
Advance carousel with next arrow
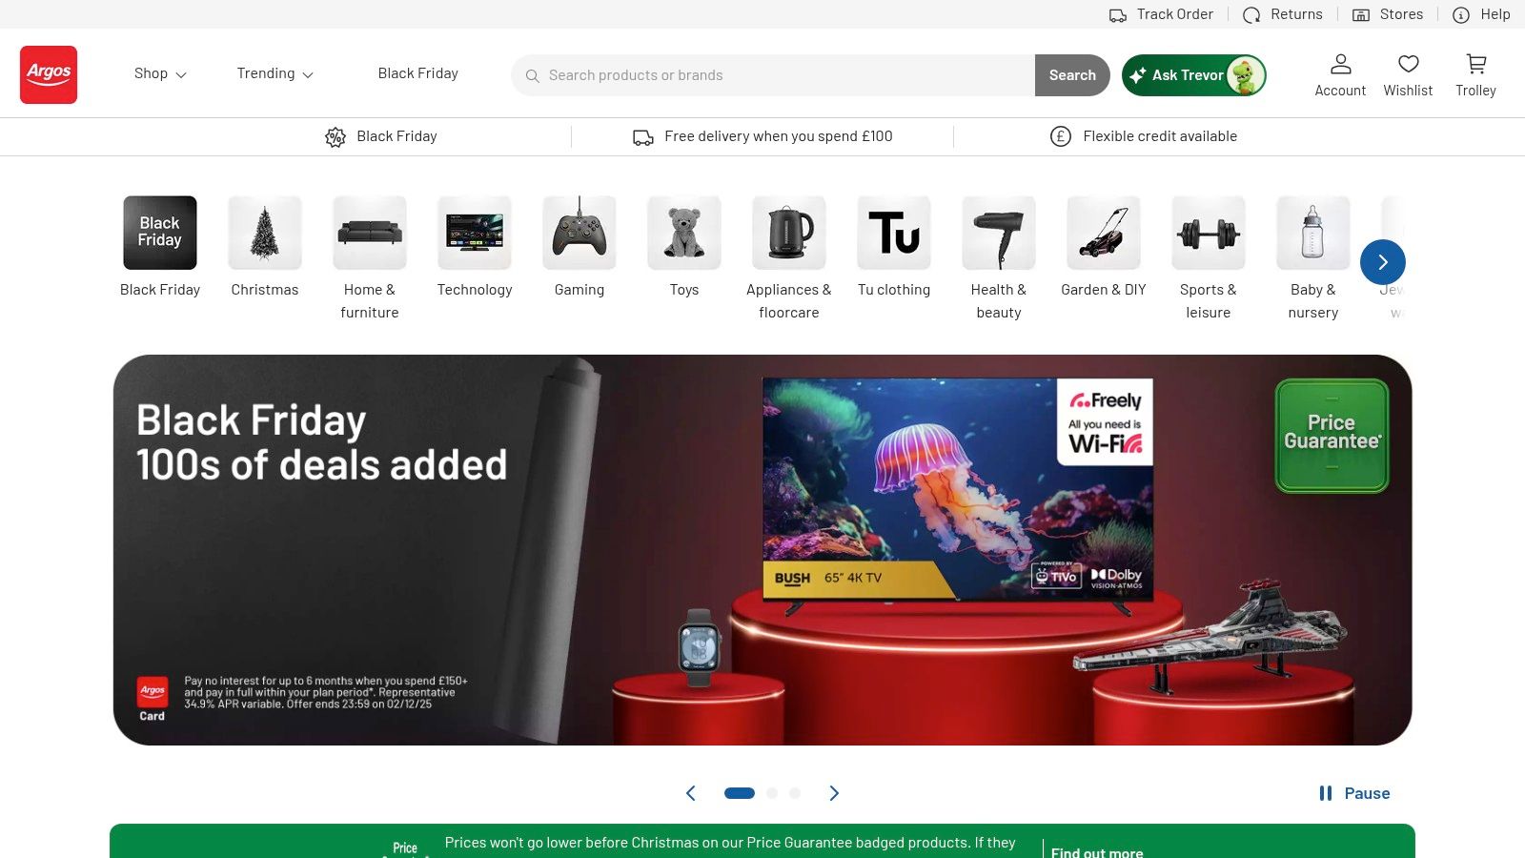(x=834, y=792)
